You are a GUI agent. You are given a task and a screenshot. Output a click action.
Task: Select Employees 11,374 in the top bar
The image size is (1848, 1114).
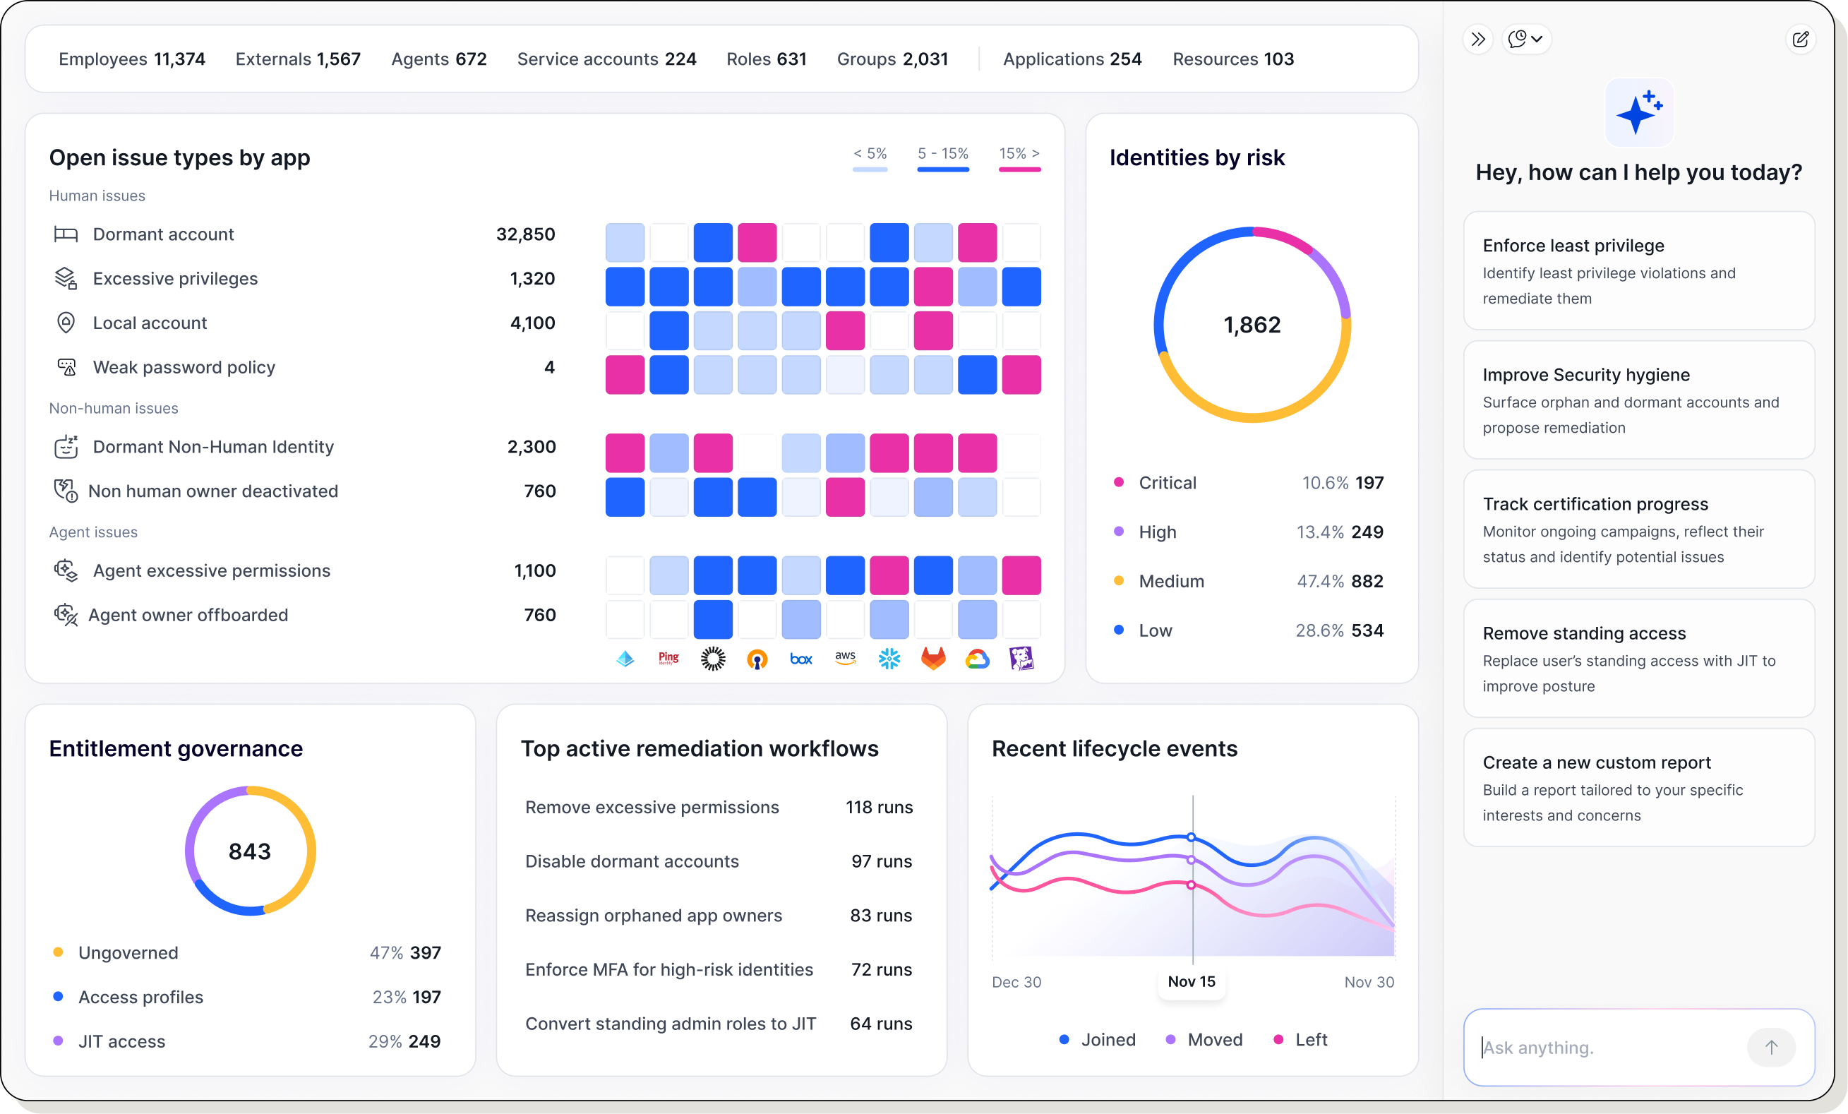(x=132, y=59)
